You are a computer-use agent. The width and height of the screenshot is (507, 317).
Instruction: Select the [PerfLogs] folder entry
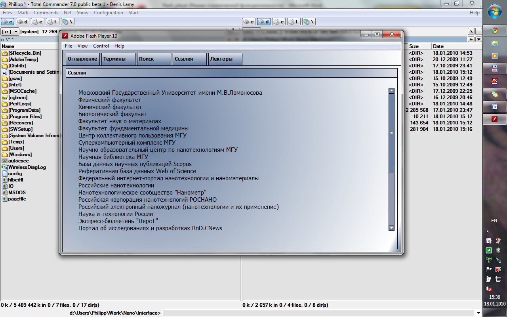tap(17, 104)
